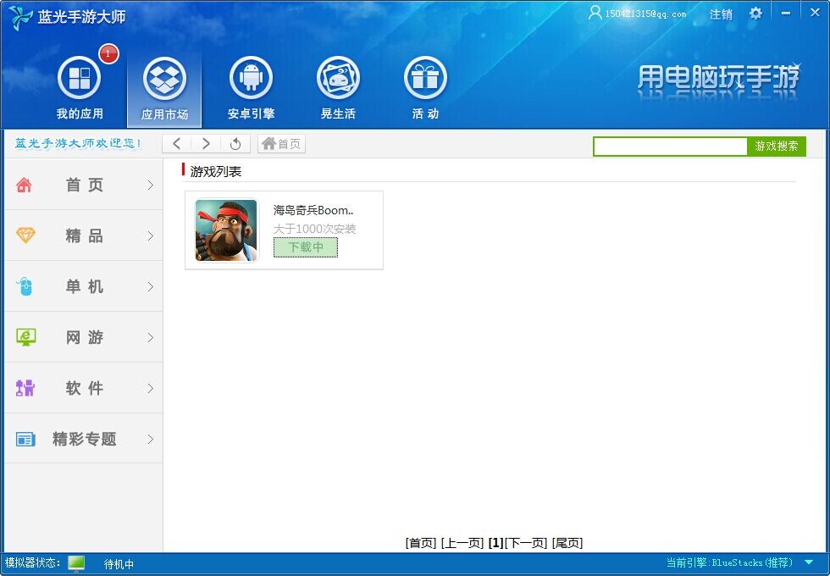
Task: Expand the 单机 category chevron
Action: click(x=150, y=287)
